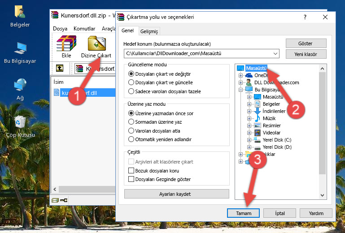
Task: Open the Hedef konum path dropdown arrow
Action: (x=275, y=54)
